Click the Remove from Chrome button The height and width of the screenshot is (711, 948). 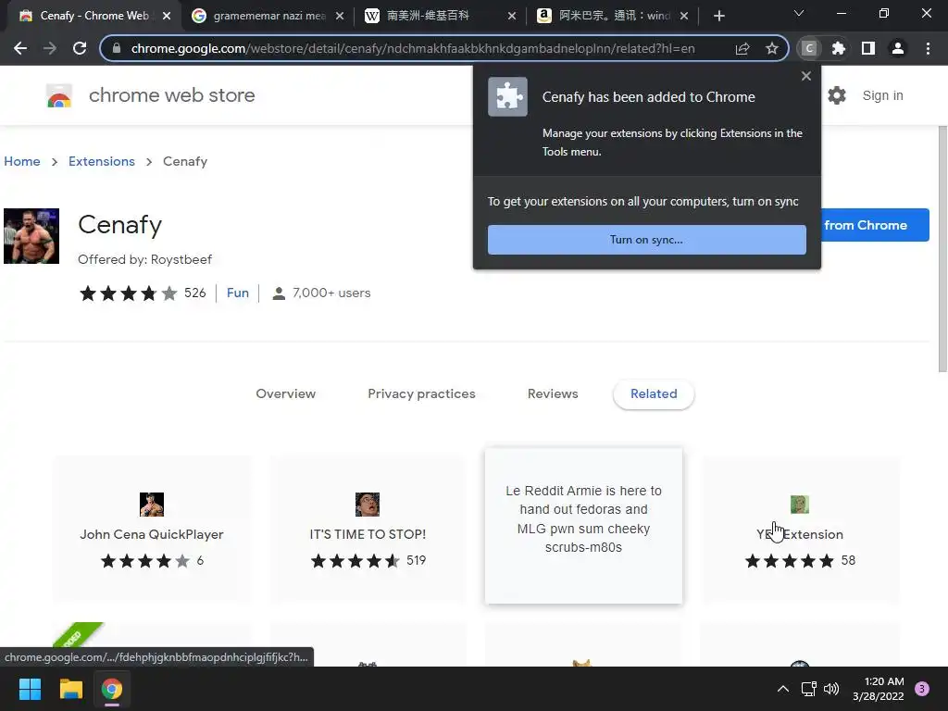pyautogui.click(x=875, y=225)
